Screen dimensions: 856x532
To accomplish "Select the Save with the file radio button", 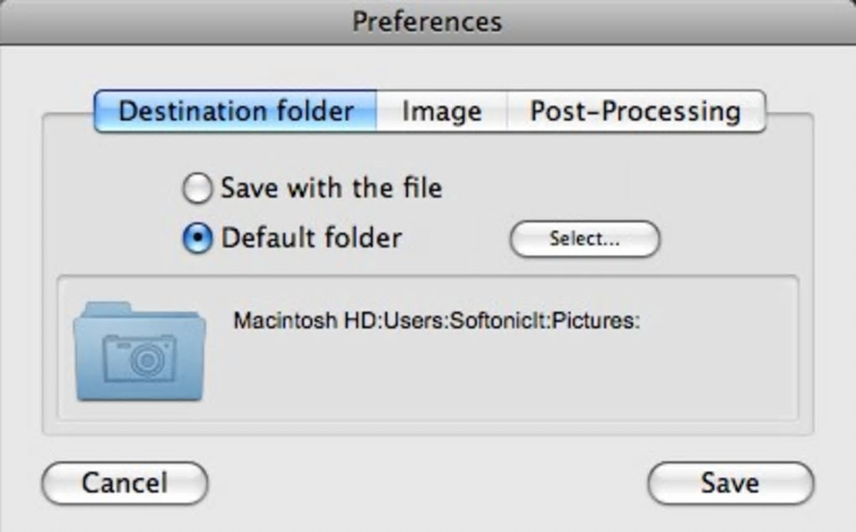I will tap(197, 189).
